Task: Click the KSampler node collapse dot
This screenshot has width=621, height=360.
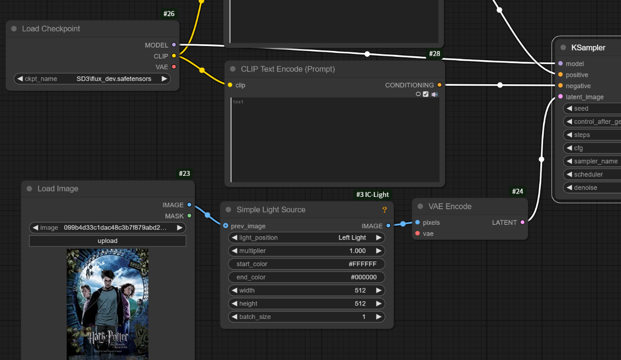Action: tap(563, 48)
